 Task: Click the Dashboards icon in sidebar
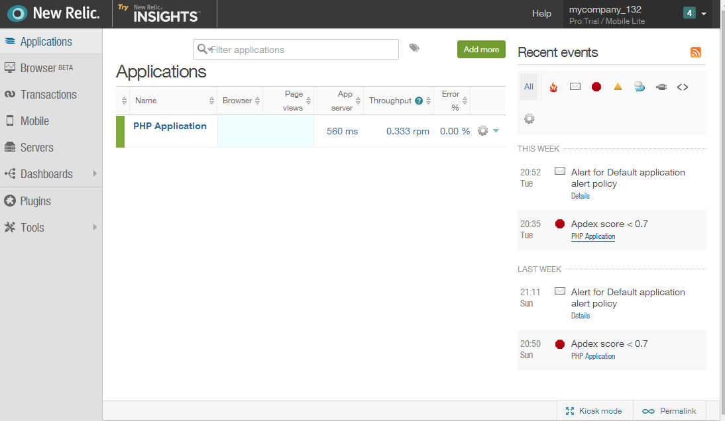tap(10, 173)
